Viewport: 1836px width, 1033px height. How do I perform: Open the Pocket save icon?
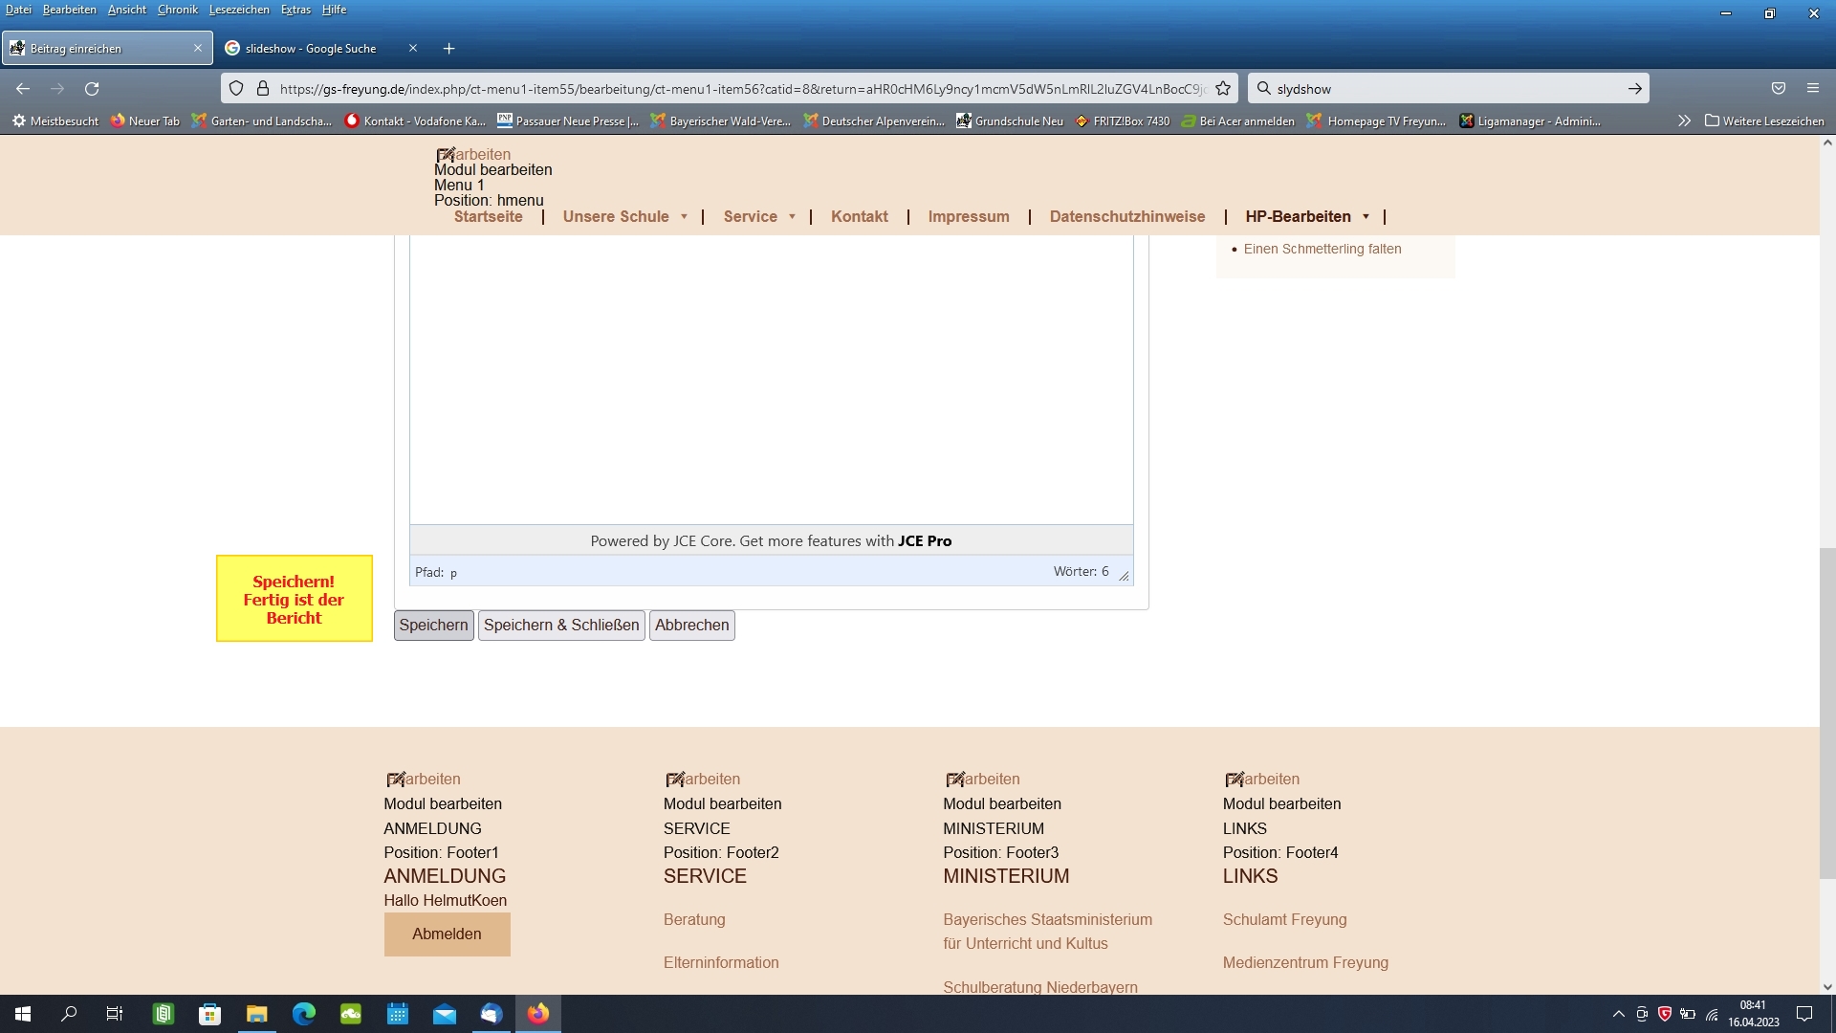point(1779,89)
